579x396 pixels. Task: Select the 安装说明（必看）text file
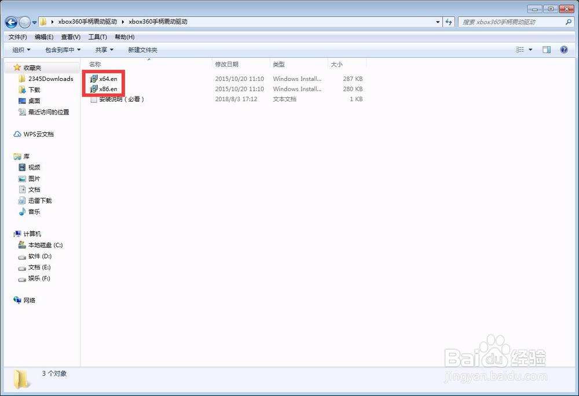pyautogui.click(x=122, y=99)
